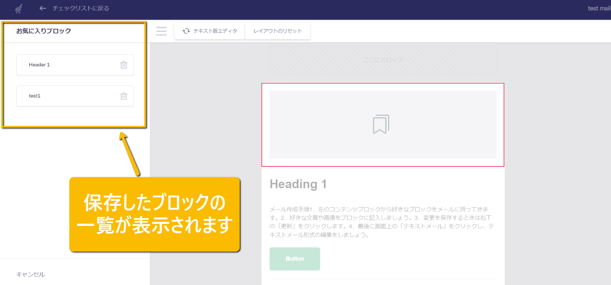Click the back arrow icon
This screenshot has width=611, height=285.
pyautogui.click(x=43, y=9)
